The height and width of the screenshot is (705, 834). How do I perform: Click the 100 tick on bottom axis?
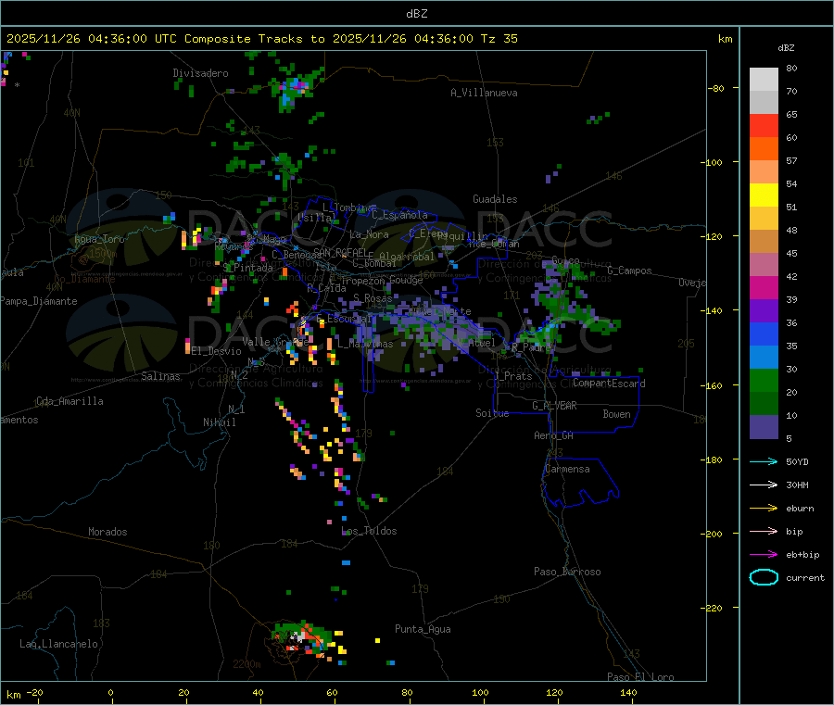[480, 693]
